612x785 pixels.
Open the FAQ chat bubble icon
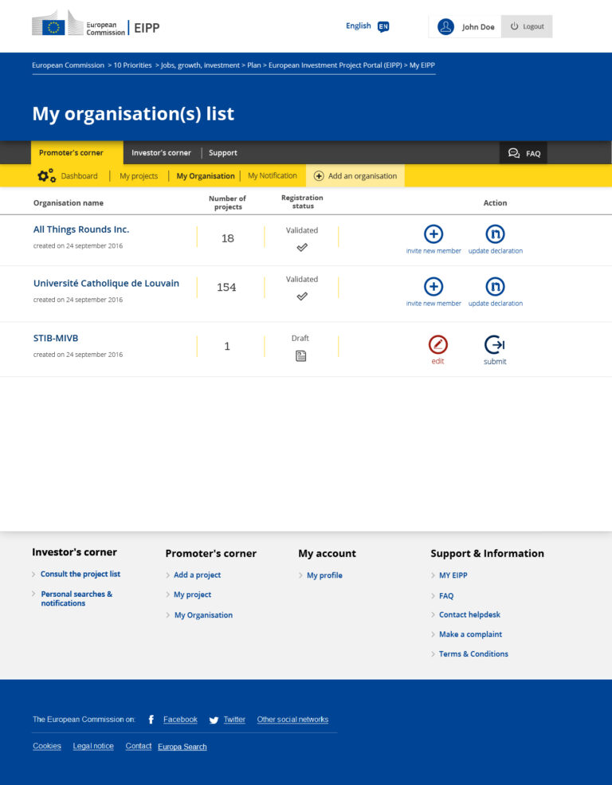pos(513,153)
